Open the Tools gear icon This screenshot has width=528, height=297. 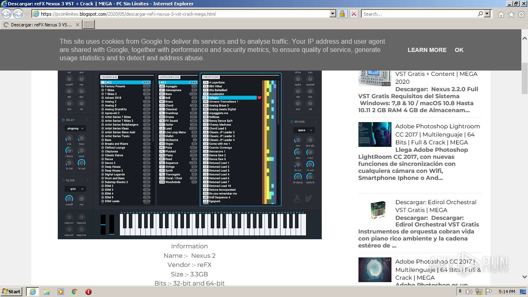[x=521, y=14]
